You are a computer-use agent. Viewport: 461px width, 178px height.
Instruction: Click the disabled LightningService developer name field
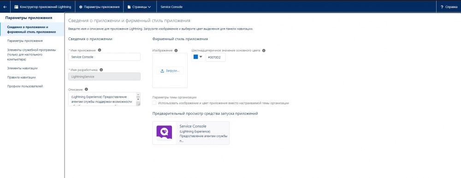(x=104, y=77)
